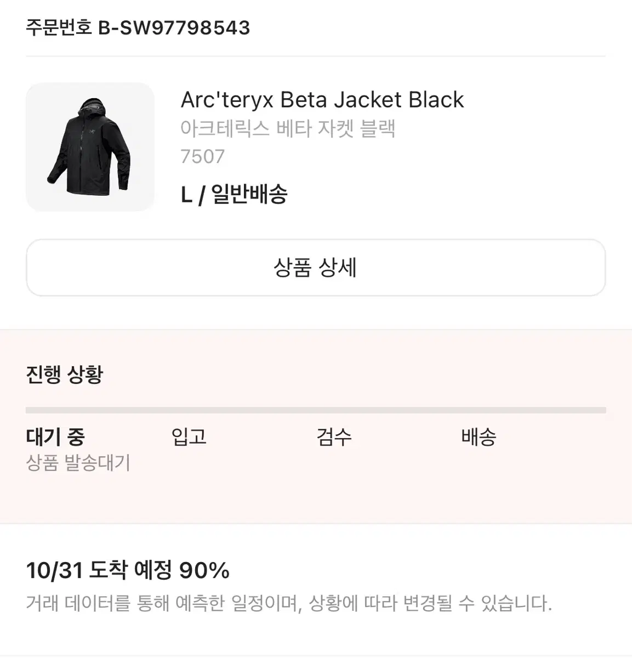The width and height of the screenshot is (632, 658).
Task: Click the 진행 상황 section heading
Action: click(65, 375)
